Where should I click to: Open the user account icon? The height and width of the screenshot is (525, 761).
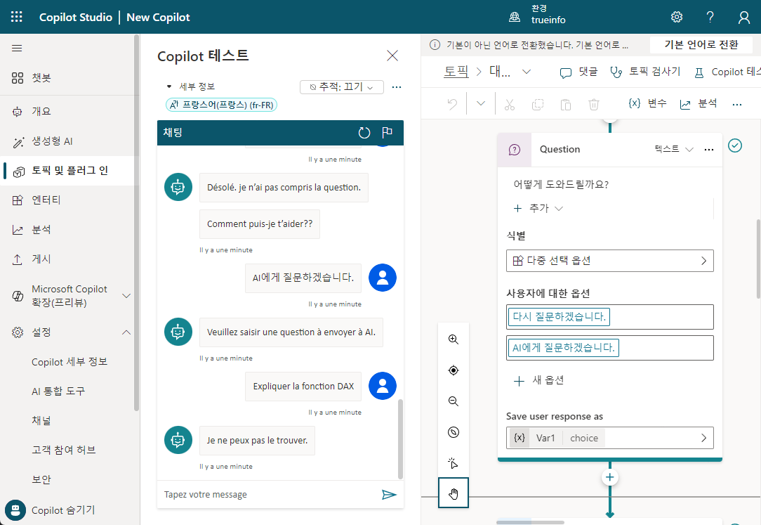pos(743,18)
